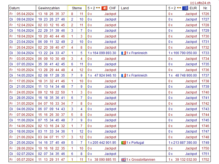Click the French flag in the 14.05.2024 row
This screenshot has height=164, width=219.
click(123, 75)
